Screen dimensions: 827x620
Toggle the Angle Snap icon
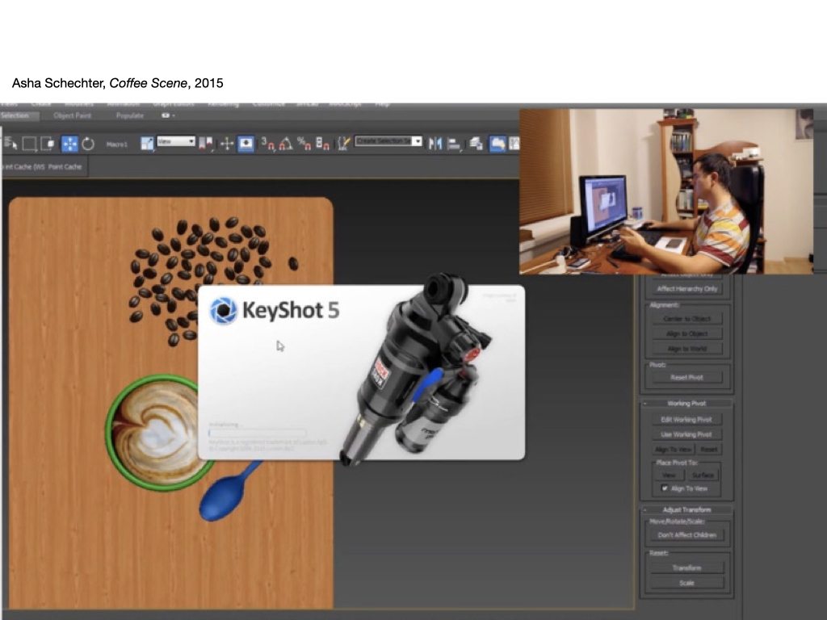click(285, 144)
